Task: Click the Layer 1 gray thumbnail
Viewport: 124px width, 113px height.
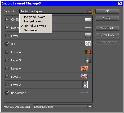Action: pos(88,36)
